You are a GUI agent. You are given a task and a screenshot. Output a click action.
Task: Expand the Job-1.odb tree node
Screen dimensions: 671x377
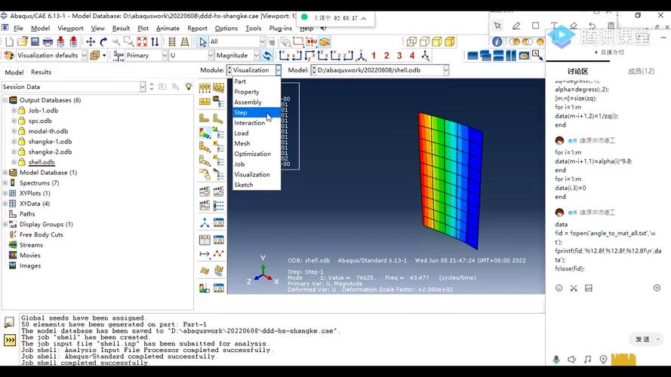[x=14, y=110]
